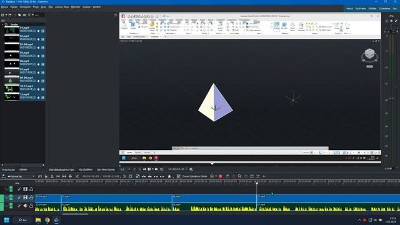Click the create folder icon in bin
This screenshot has width=400, height=225.
click(10, 15)
